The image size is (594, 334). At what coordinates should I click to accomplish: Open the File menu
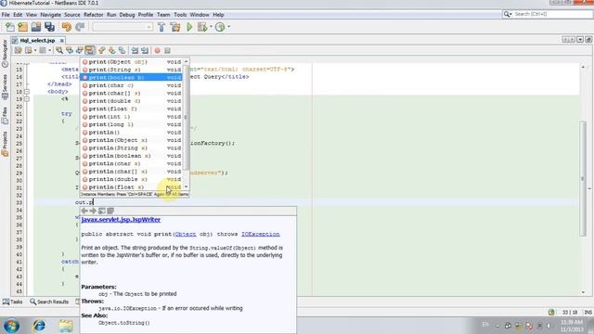point(6,15)
